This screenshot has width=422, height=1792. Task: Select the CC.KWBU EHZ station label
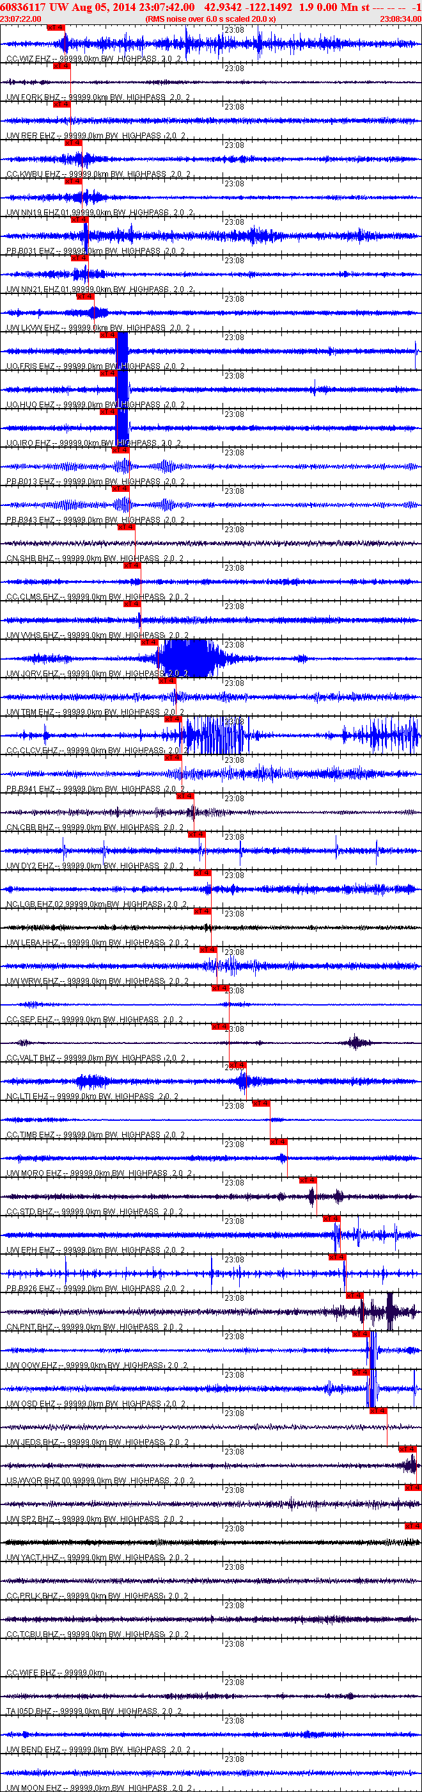98,174
